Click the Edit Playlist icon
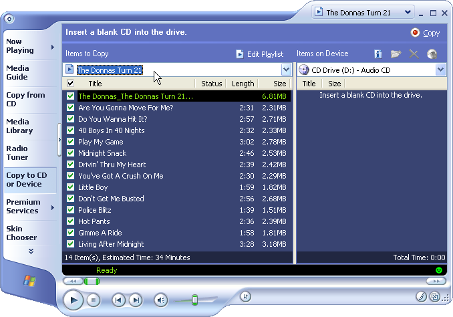453x317 pixels. point(239,54)
